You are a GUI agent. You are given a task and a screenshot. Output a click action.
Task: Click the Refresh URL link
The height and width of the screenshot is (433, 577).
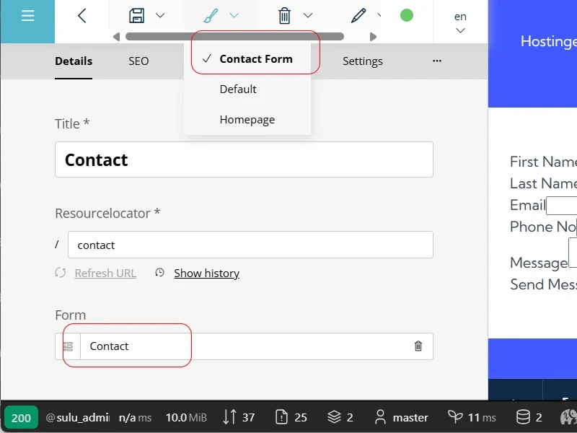click(x=105, y=274)
